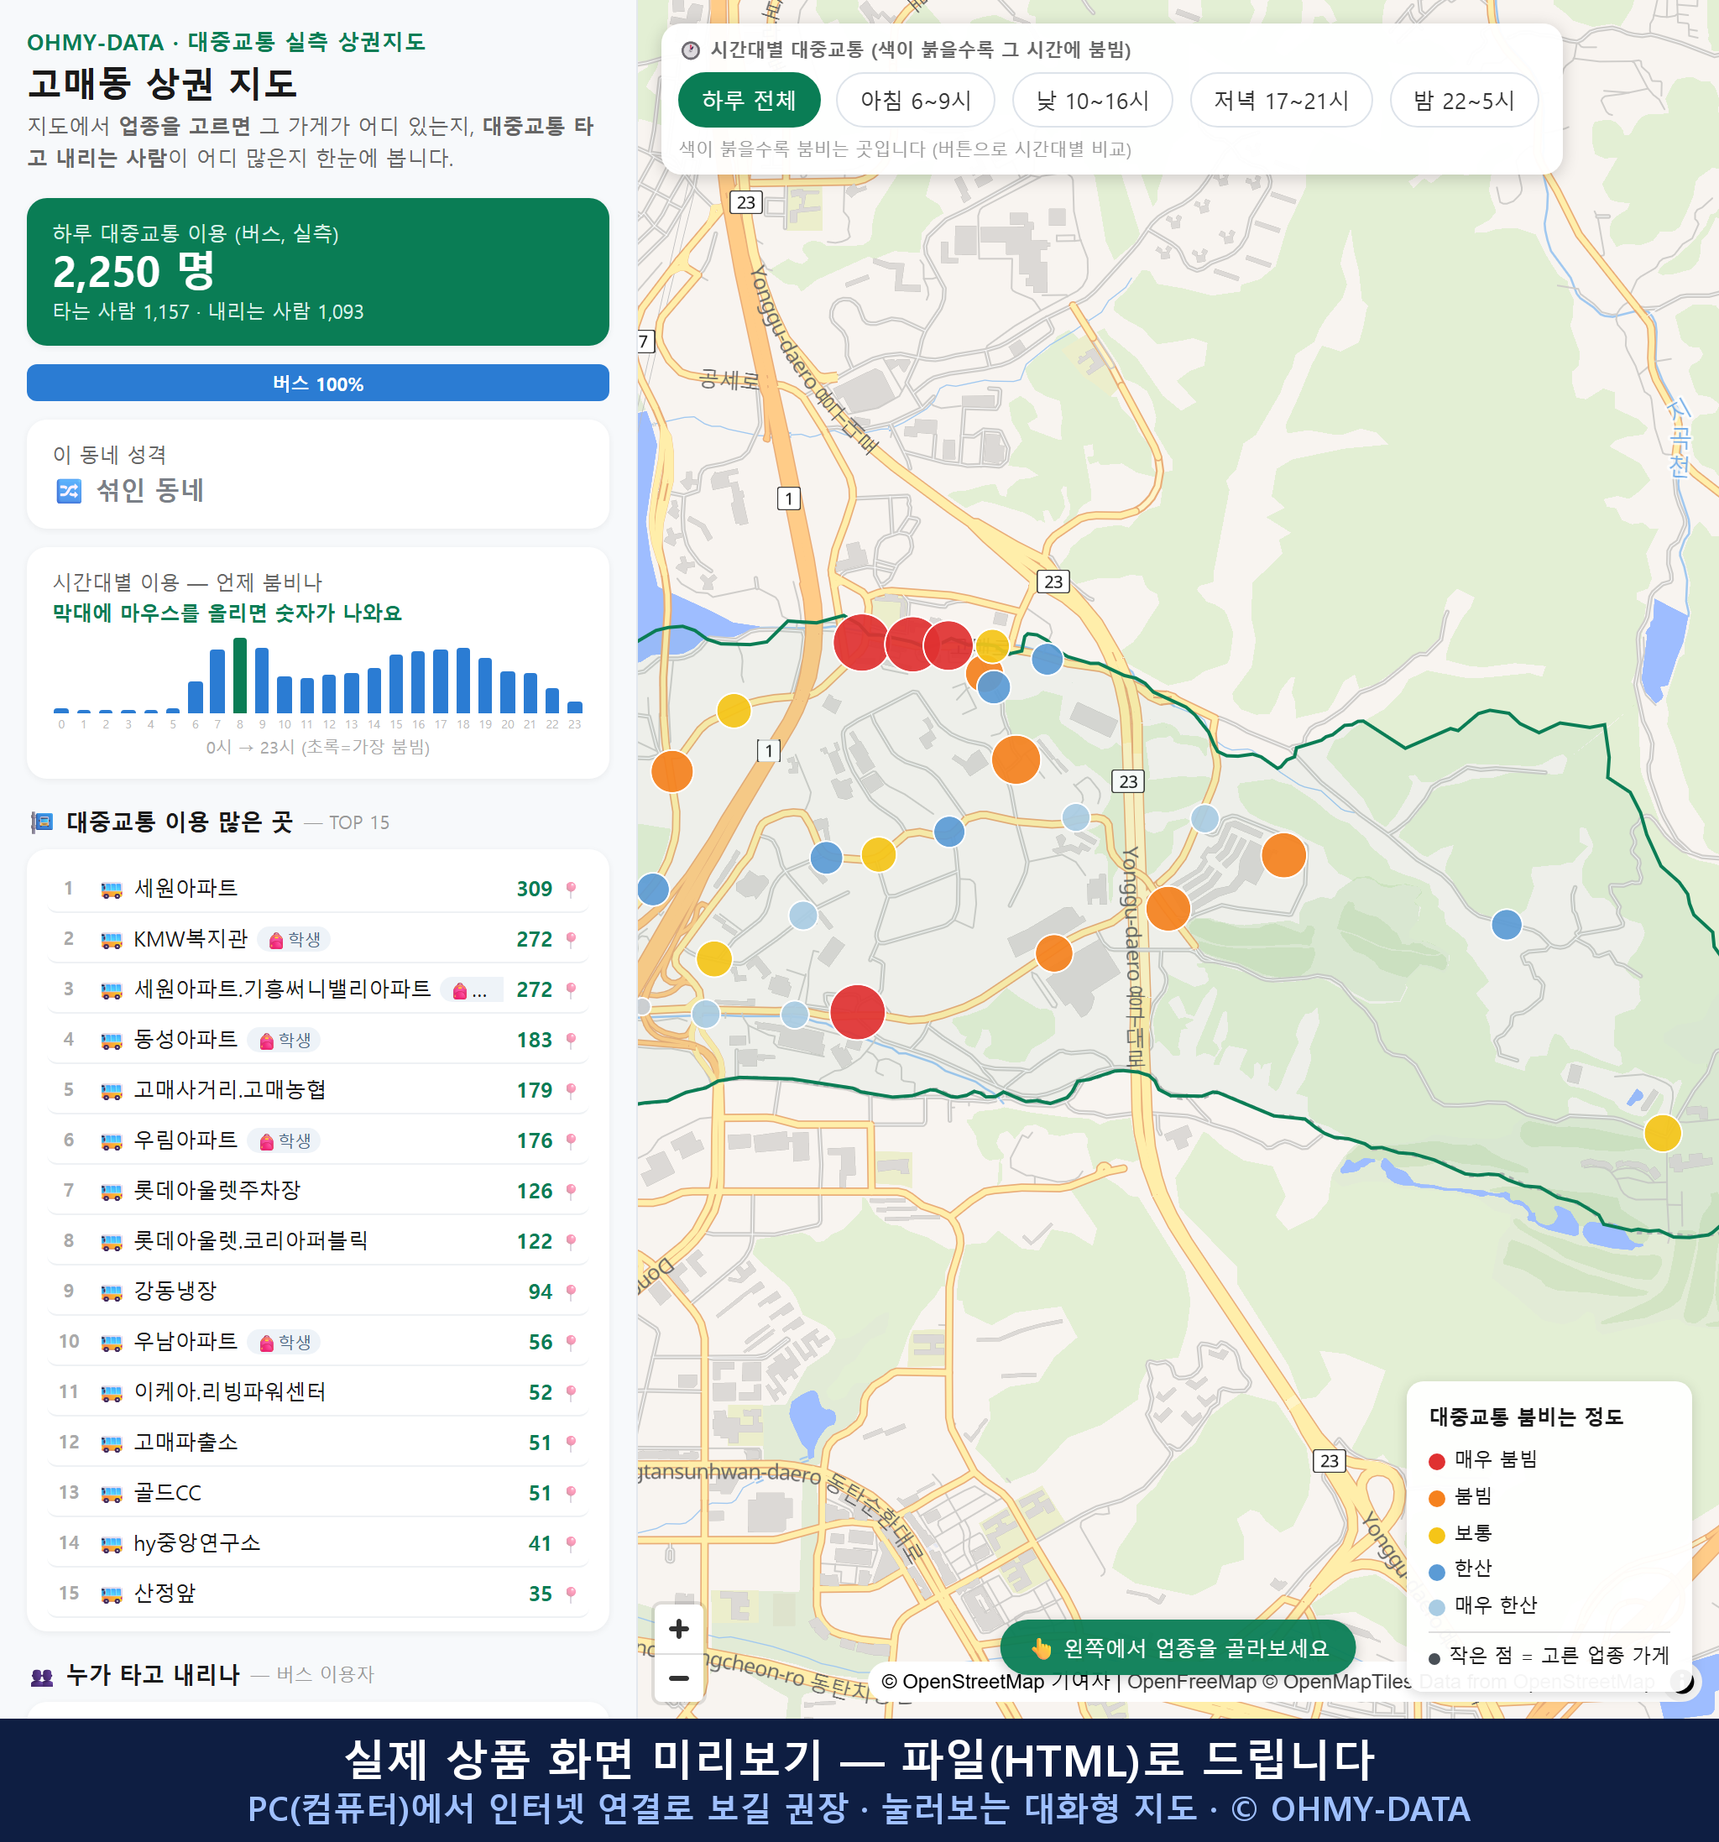The height and width of the screenshot is (1842, 1719).
Task: Click light-blue 매우 한산 legend swatch
Action: tap(1436, 1608)
